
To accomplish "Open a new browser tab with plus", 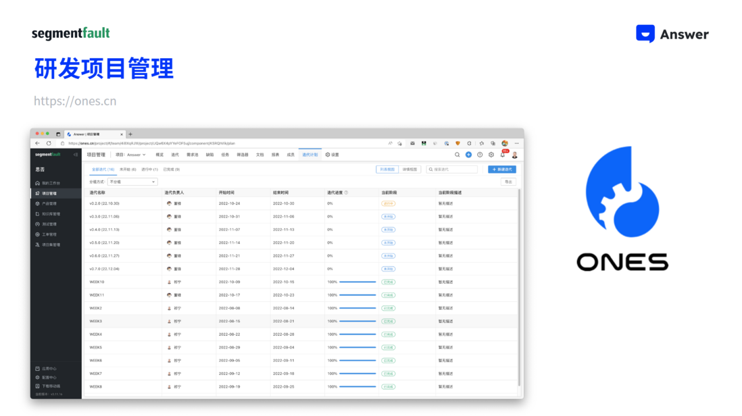I will click(x=130, y=134).
